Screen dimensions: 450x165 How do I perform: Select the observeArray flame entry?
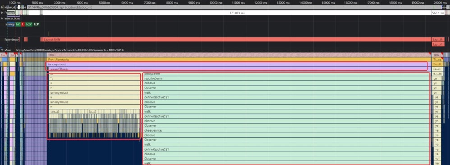[286, 130]
